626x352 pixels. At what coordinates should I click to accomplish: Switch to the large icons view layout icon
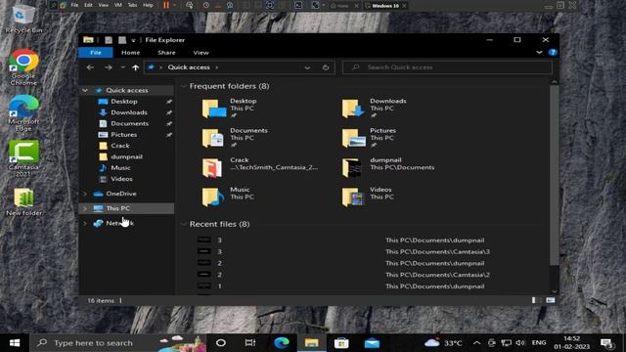coord(550,300)
